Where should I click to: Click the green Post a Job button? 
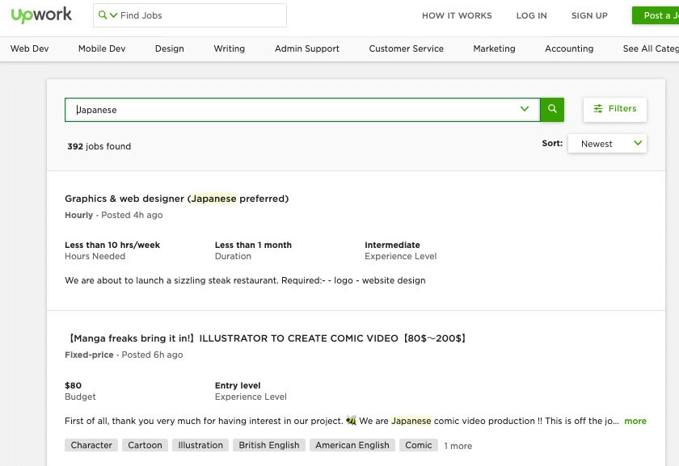(x=656, y=15)
